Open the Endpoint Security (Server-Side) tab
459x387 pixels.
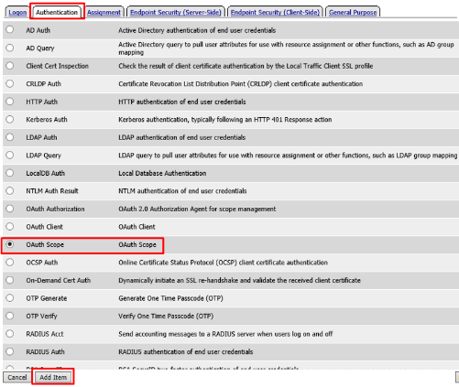176,12
